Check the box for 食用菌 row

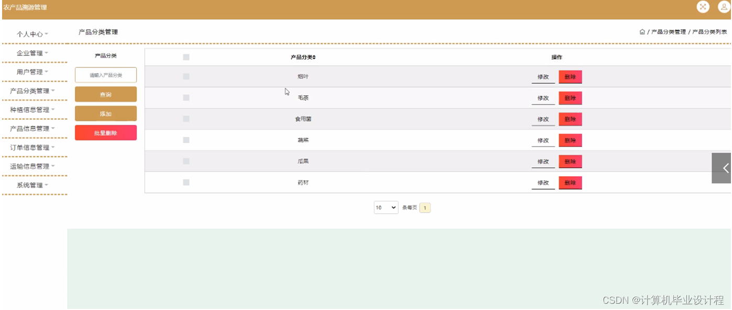point(186,119)
